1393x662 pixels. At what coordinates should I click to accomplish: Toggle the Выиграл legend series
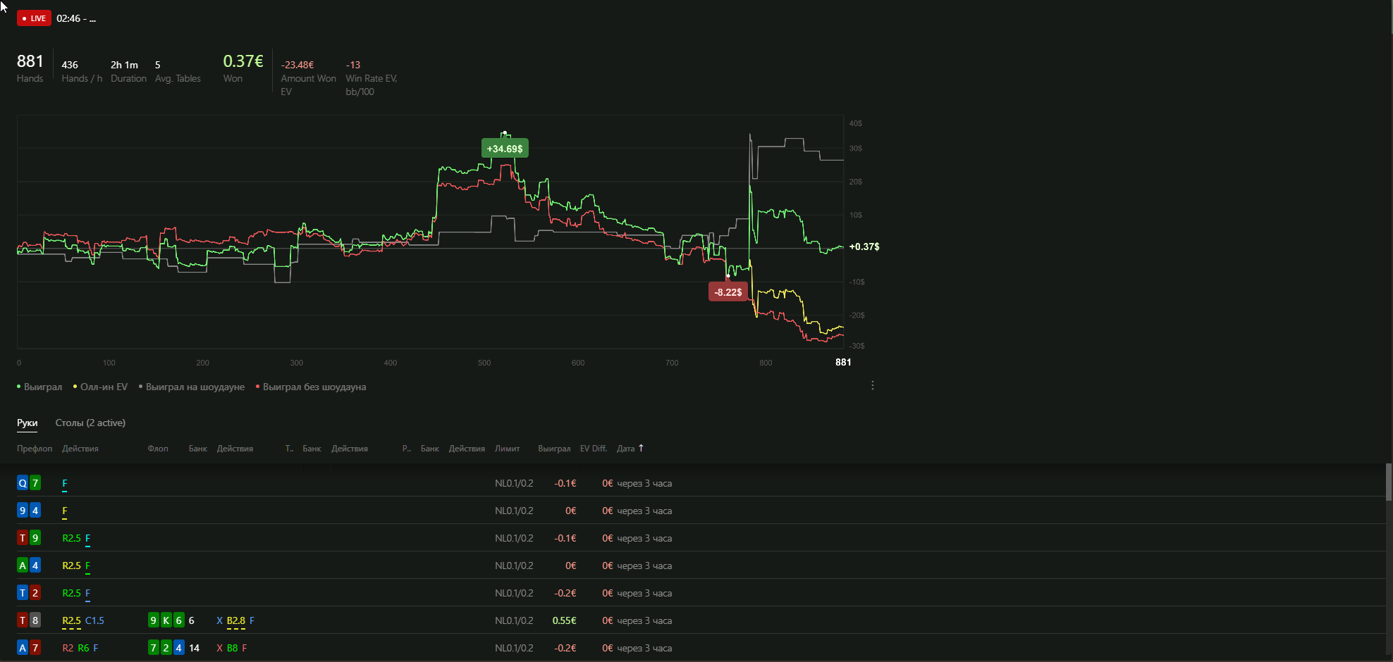tap(39, 387)
